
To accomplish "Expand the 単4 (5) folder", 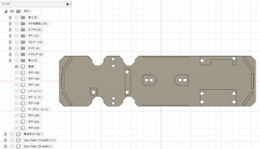I will click(x=10, y=60).
